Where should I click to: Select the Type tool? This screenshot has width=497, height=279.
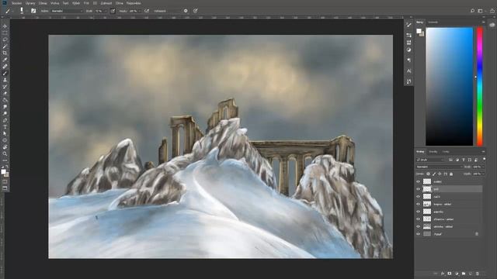point(5,127)
